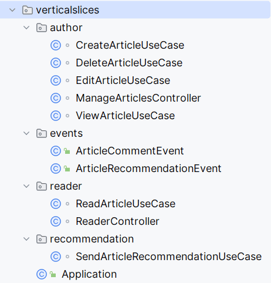The height and width of the screenshot is (283, 271).
Task: Collapse the reader package chevron
Action: pos(26,186)
